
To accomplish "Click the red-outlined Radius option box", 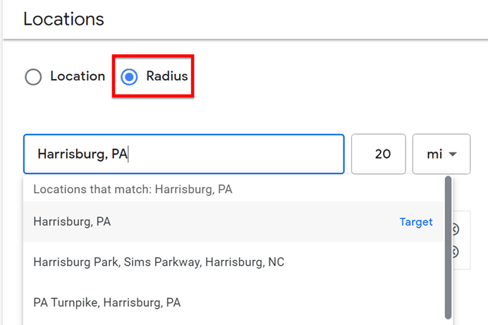I will [x=153, y=76].
